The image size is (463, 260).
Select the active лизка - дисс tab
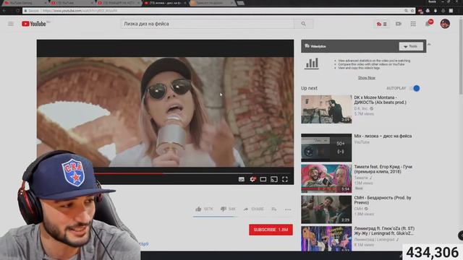click(165, 3)
